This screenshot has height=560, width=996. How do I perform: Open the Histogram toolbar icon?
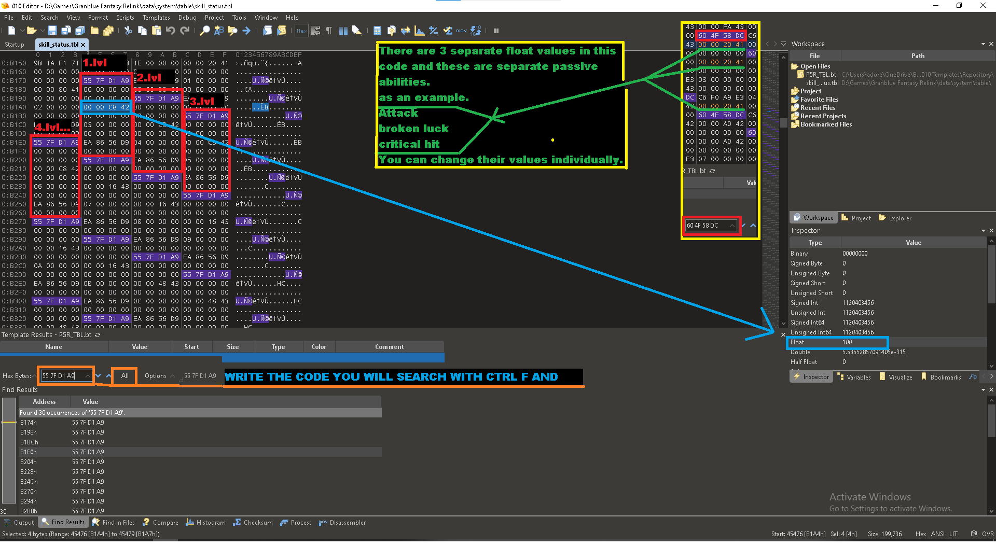point(419,31)
